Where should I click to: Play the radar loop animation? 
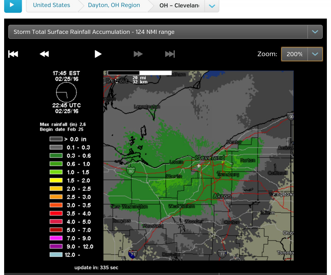point(98,54)
